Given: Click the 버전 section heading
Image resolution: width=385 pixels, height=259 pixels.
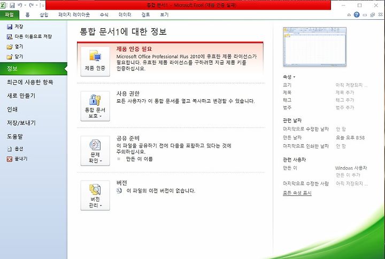Looking at the screenshot, I should click(x=121, y=183).
